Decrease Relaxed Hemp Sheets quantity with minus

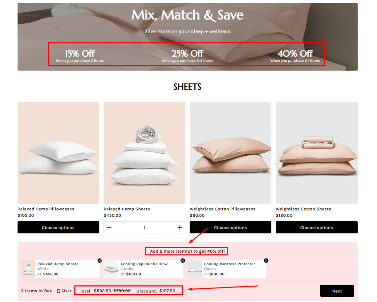(x=109, y=228)
